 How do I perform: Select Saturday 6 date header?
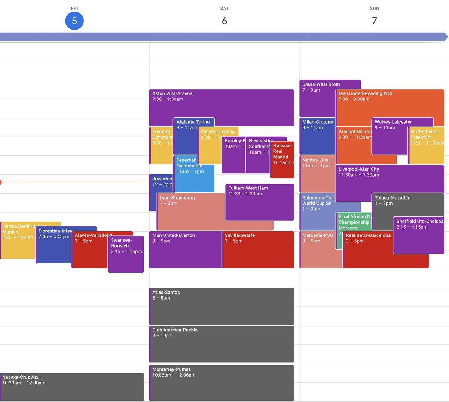224,21
